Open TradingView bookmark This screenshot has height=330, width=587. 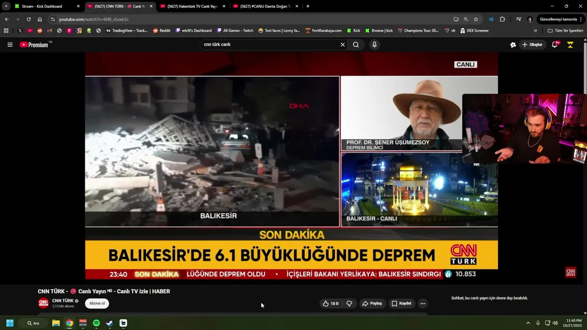pyautogui.click(x=127, y=31)
